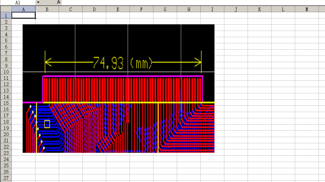This screenshot has width=325, height=182.
Task: Click active cell A1
Action: [23, 15]
